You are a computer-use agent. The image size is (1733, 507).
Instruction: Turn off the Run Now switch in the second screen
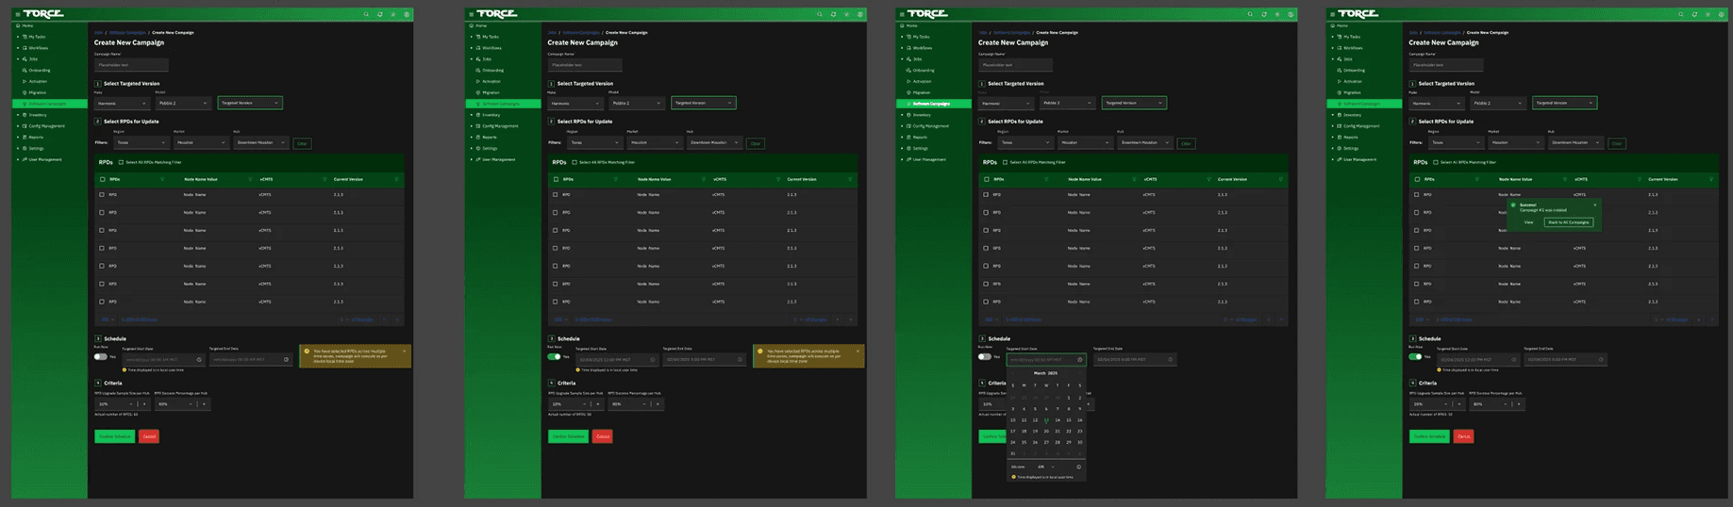click(554, 357)
